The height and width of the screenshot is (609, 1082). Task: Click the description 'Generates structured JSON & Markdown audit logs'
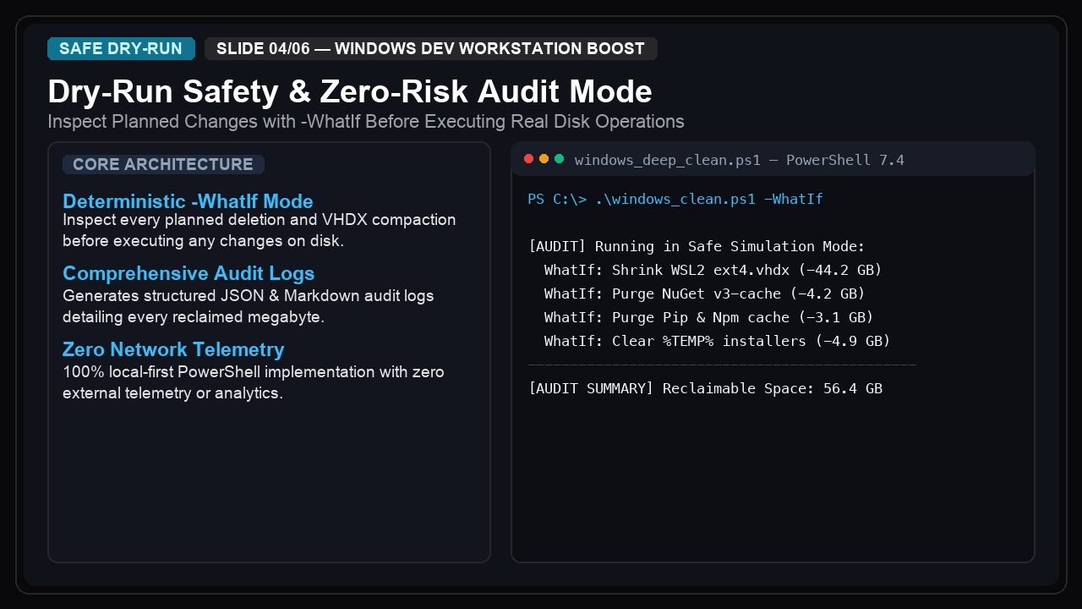coord(249,306)
